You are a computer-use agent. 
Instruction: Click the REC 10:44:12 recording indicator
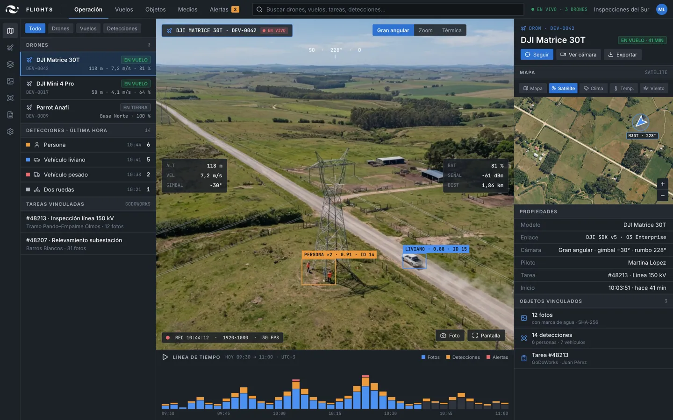click(222, 337)
